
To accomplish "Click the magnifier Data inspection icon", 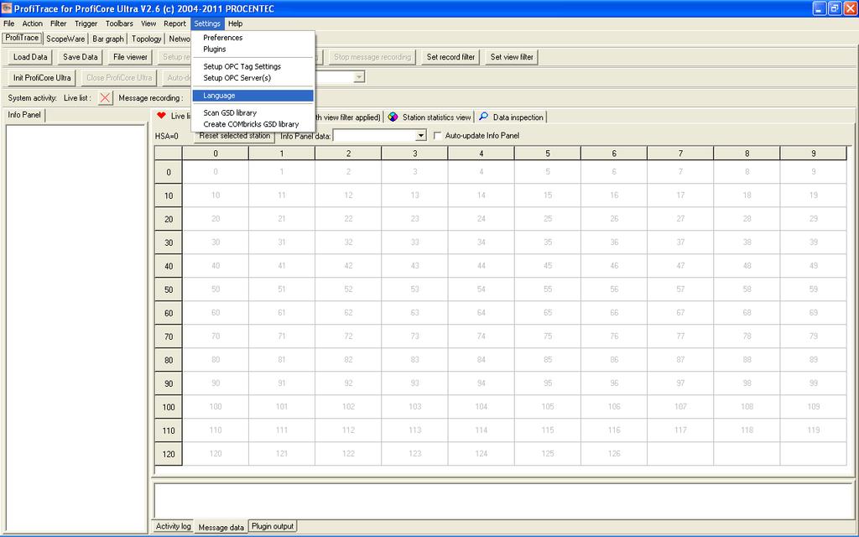I will pos(483,117).
